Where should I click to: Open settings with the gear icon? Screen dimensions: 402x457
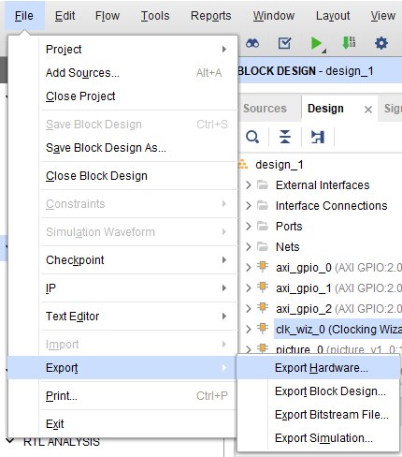[381, 43]
